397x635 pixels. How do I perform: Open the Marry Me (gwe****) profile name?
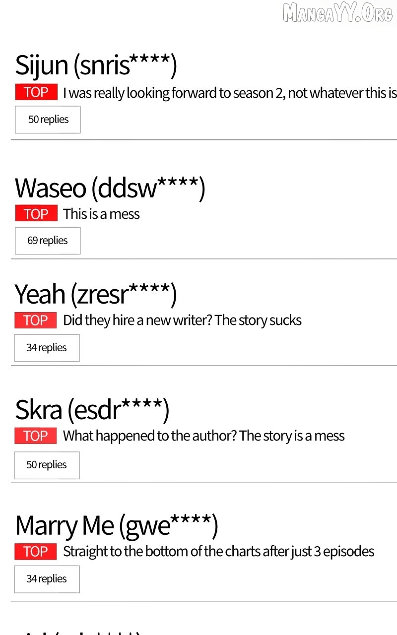(x=117, y=525)
